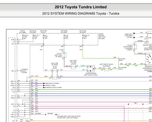Click the 'ACC FUSE 7.5A' fuse label
The height and width of the screenshot is (122, 152).
[x=46, y=37]
